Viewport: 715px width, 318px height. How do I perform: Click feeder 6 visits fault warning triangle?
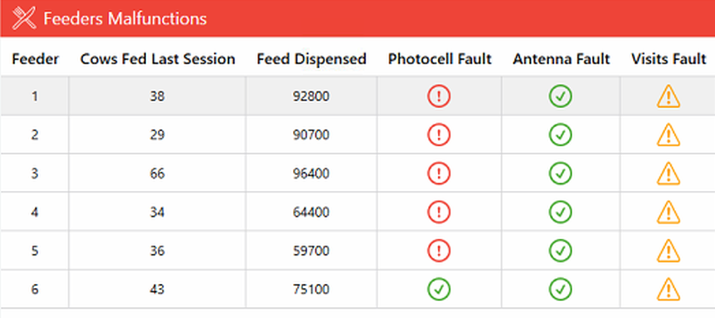pyautogui.click(x=668, y=289)
